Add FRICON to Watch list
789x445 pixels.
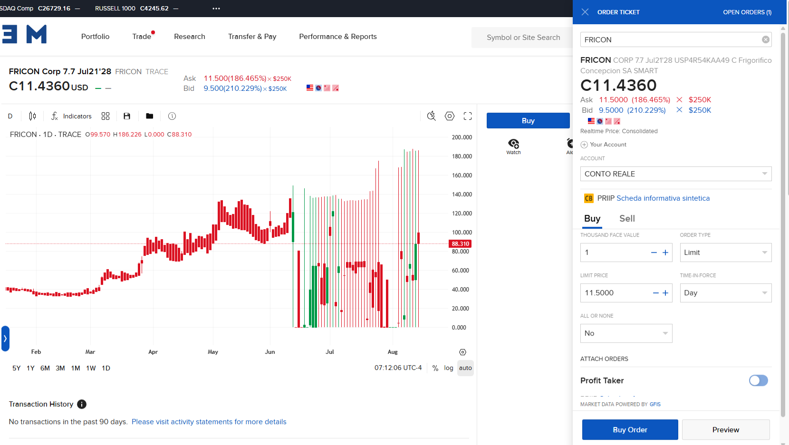[513, 146]
